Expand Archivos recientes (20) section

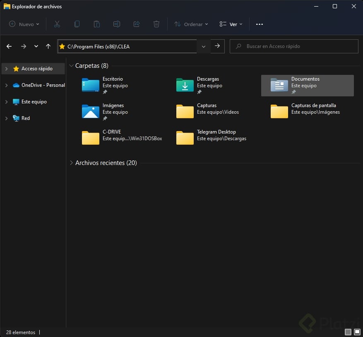[x=71, y=163]
